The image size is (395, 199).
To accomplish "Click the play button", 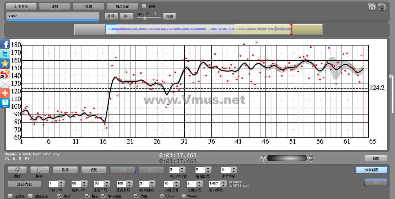I will tap(126, 16).
